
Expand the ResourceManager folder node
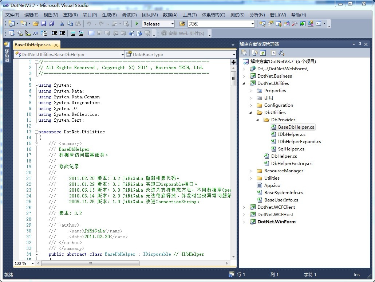(x=250, y=171)
